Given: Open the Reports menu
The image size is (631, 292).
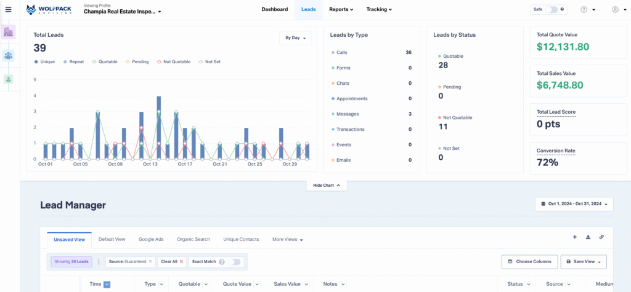Looking at the screenshot, I should 341,10.
